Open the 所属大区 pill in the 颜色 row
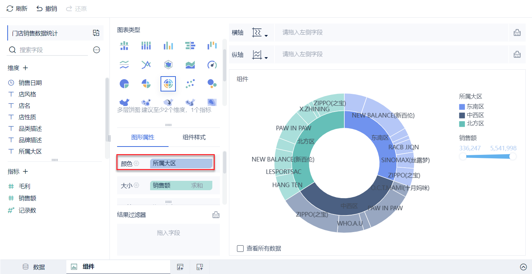This screenshot has height=274, width=532. click(x=181, y=163)
